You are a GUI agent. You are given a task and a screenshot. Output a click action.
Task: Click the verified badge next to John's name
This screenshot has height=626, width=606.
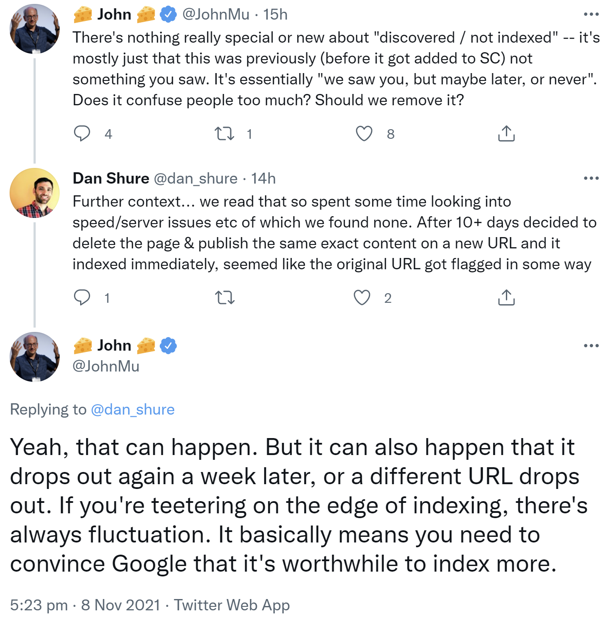click(167, 13)
